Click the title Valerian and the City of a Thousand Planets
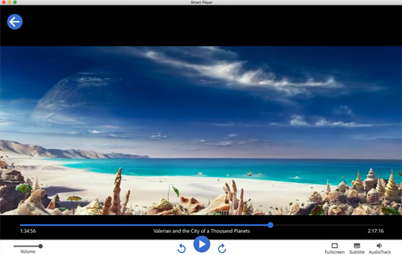402x255 pixels. [x=202, y=231]
